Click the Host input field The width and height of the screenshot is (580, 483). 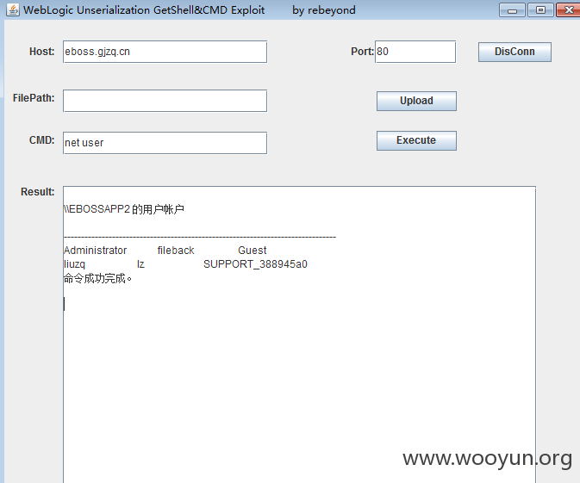click(165, 52)
